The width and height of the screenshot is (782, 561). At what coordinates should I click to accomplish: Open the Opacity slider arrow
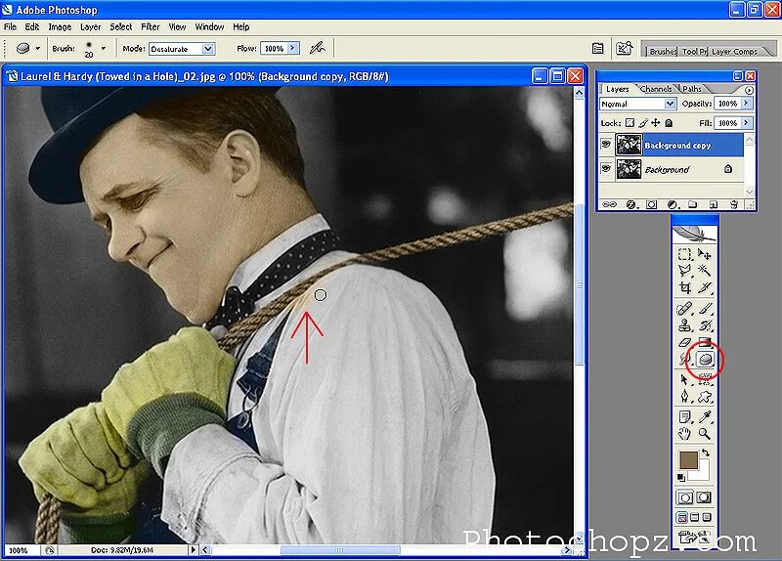click(x=746, y=104)
